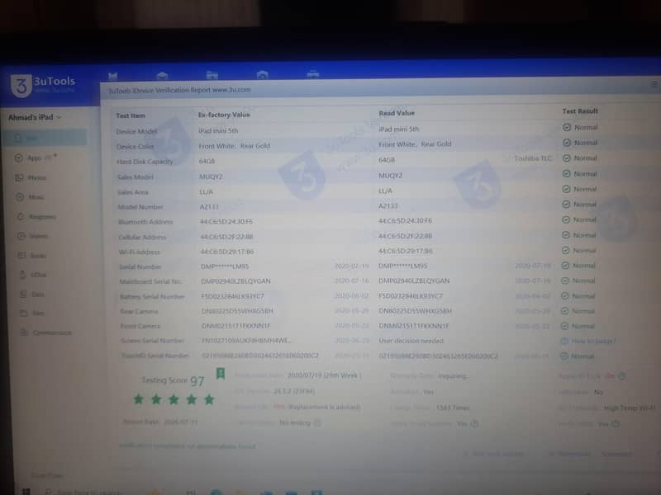This screenshot has width=661, height=495.
Task: Select the Model Number label
Action: [x=140, y=207]
